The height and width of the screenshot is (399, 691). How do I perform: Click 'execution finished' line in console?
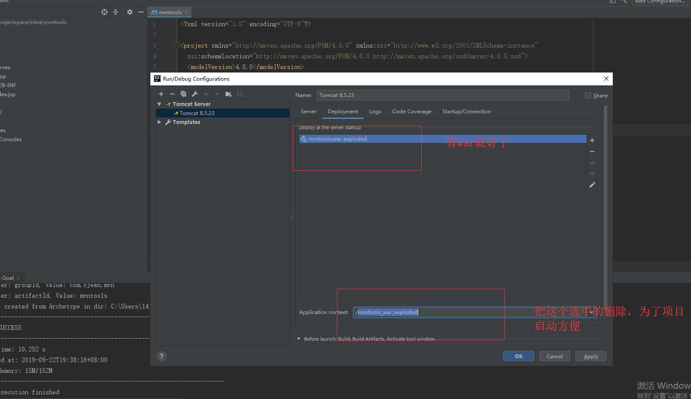pos(30,392)
